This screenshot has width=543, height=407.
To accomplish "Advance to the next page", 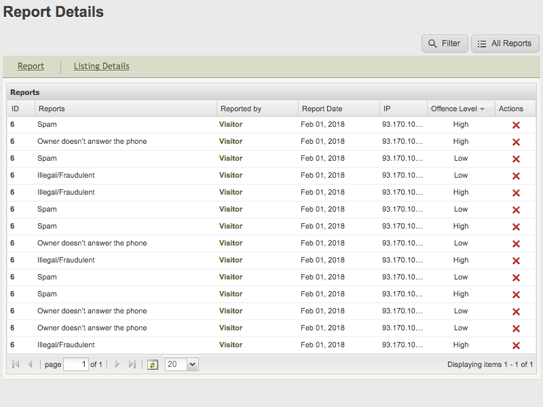I will point(117,364).
